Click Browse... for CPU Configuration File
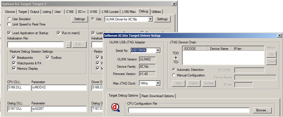Image resolution: width=283 pixels, height=117 pixels. click(x=262, y=110)
